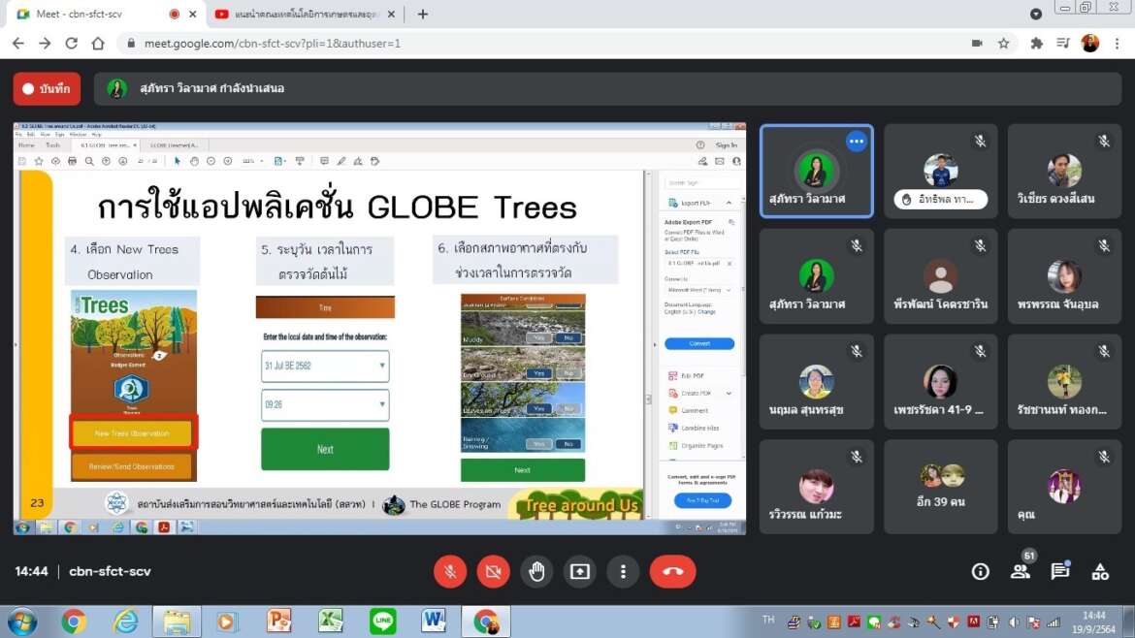Click Review/Send Observations in the slide
The image size is (1135, 638).
point(133,466)
